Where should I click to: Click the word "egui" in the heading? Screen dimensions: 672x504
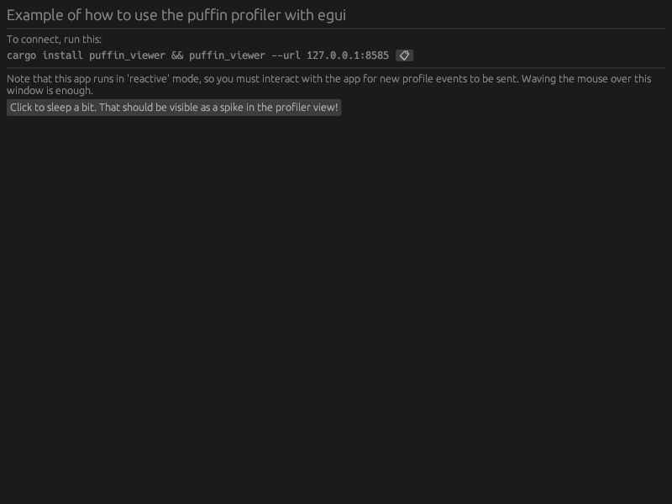[331, 15]
